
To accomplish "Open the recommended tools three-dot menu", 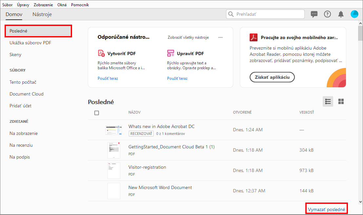I will [220, 37].
